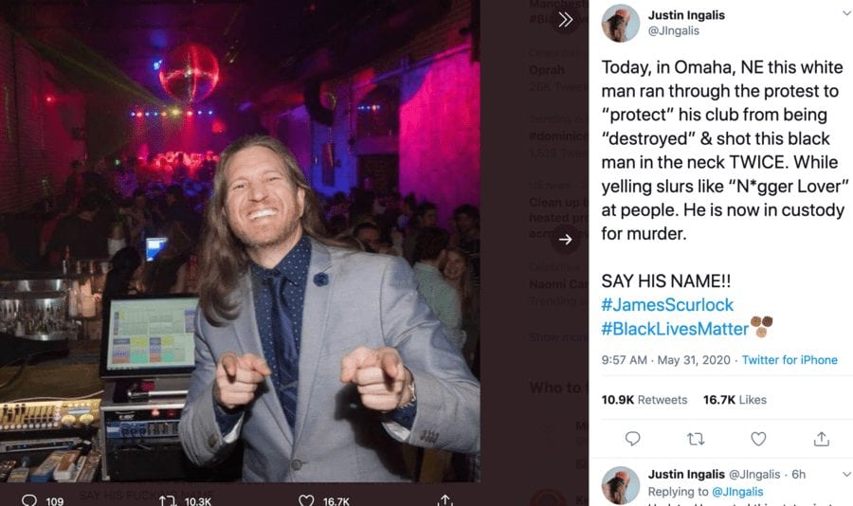Open the more-options chevron on the main tweet
Screen dimensions: 853x506
846,13
